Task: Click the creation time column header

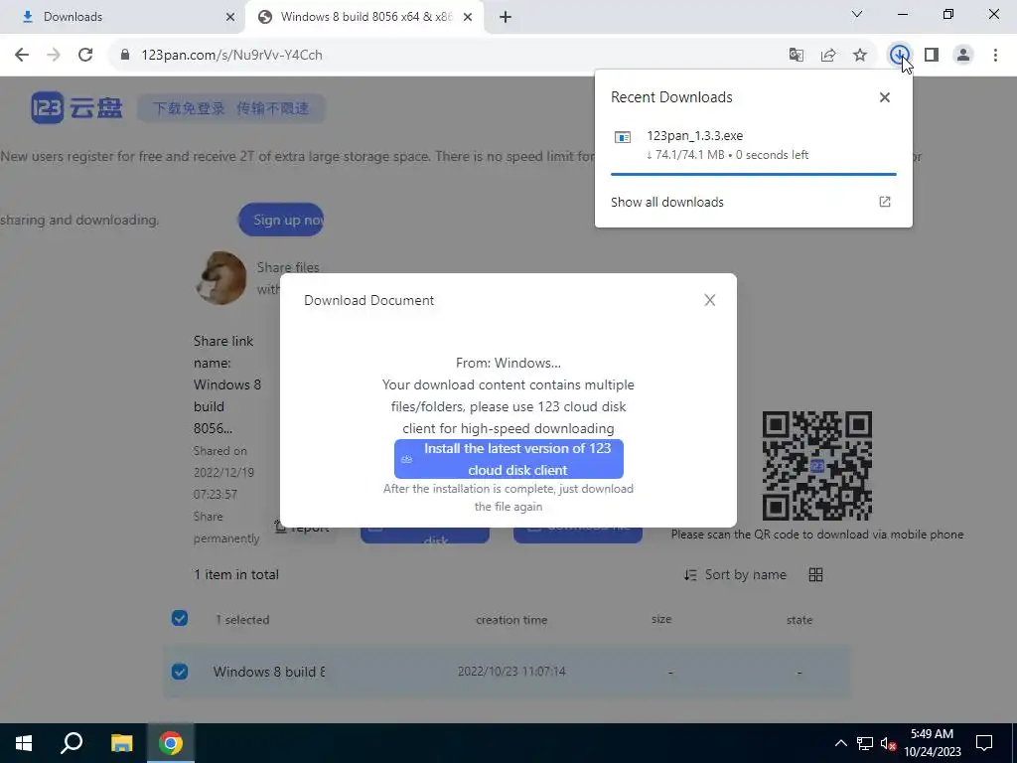Action: [x=511, y=620]
